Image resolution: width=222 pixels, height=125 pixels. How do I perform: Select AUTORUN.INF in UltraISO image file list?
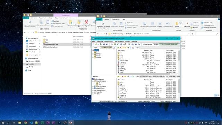coord(124,61)
